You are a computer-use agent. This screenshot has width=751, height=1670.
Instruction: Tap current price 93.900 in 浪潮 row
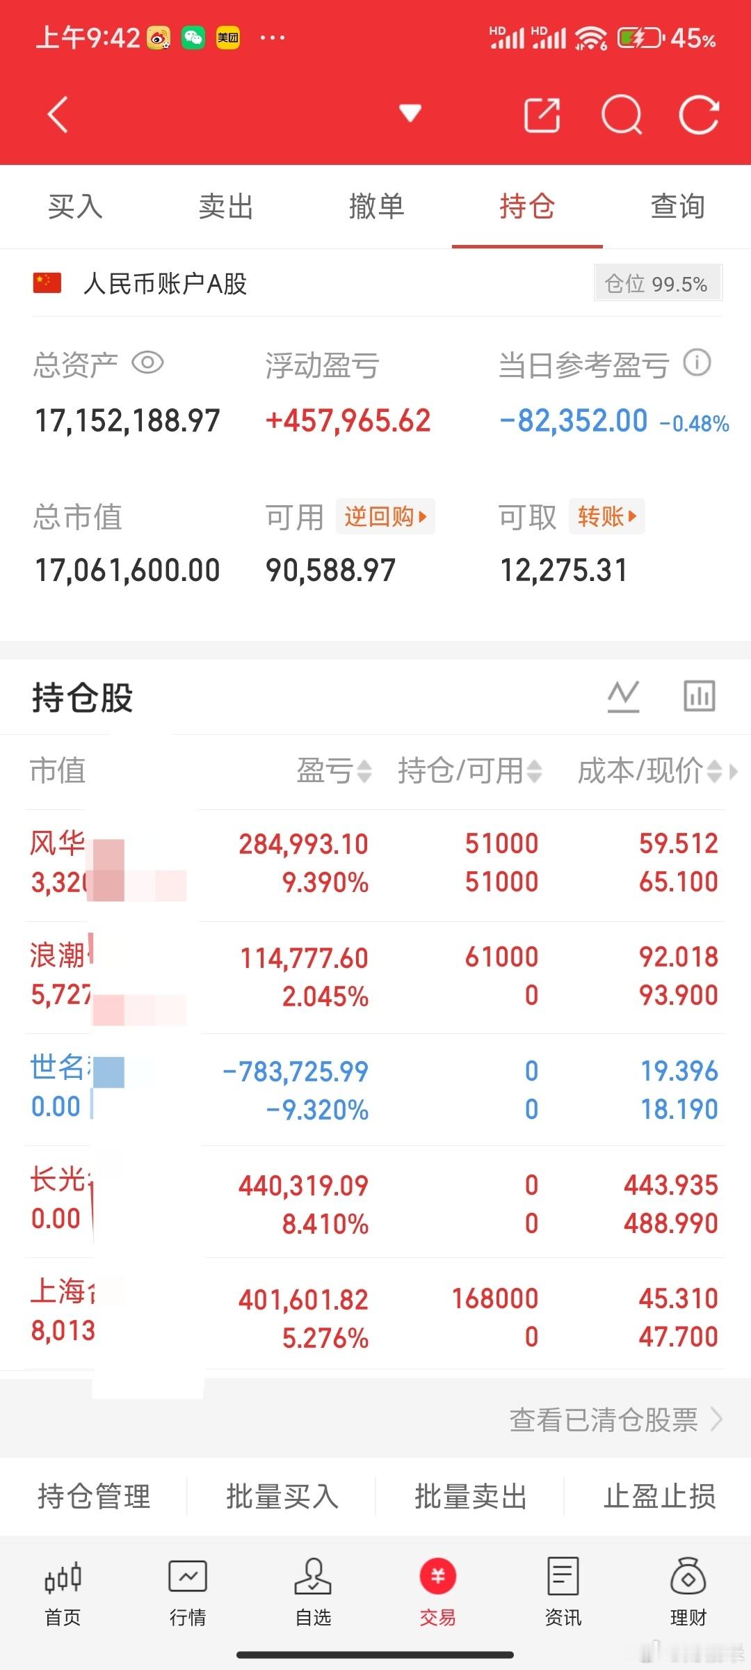tap(678, 995)
